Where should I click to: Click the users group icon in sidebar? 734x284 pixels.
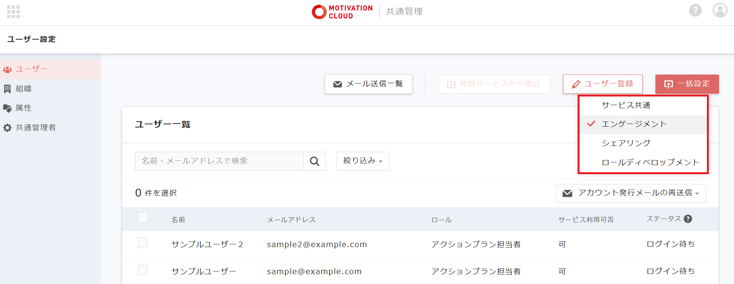7,69
